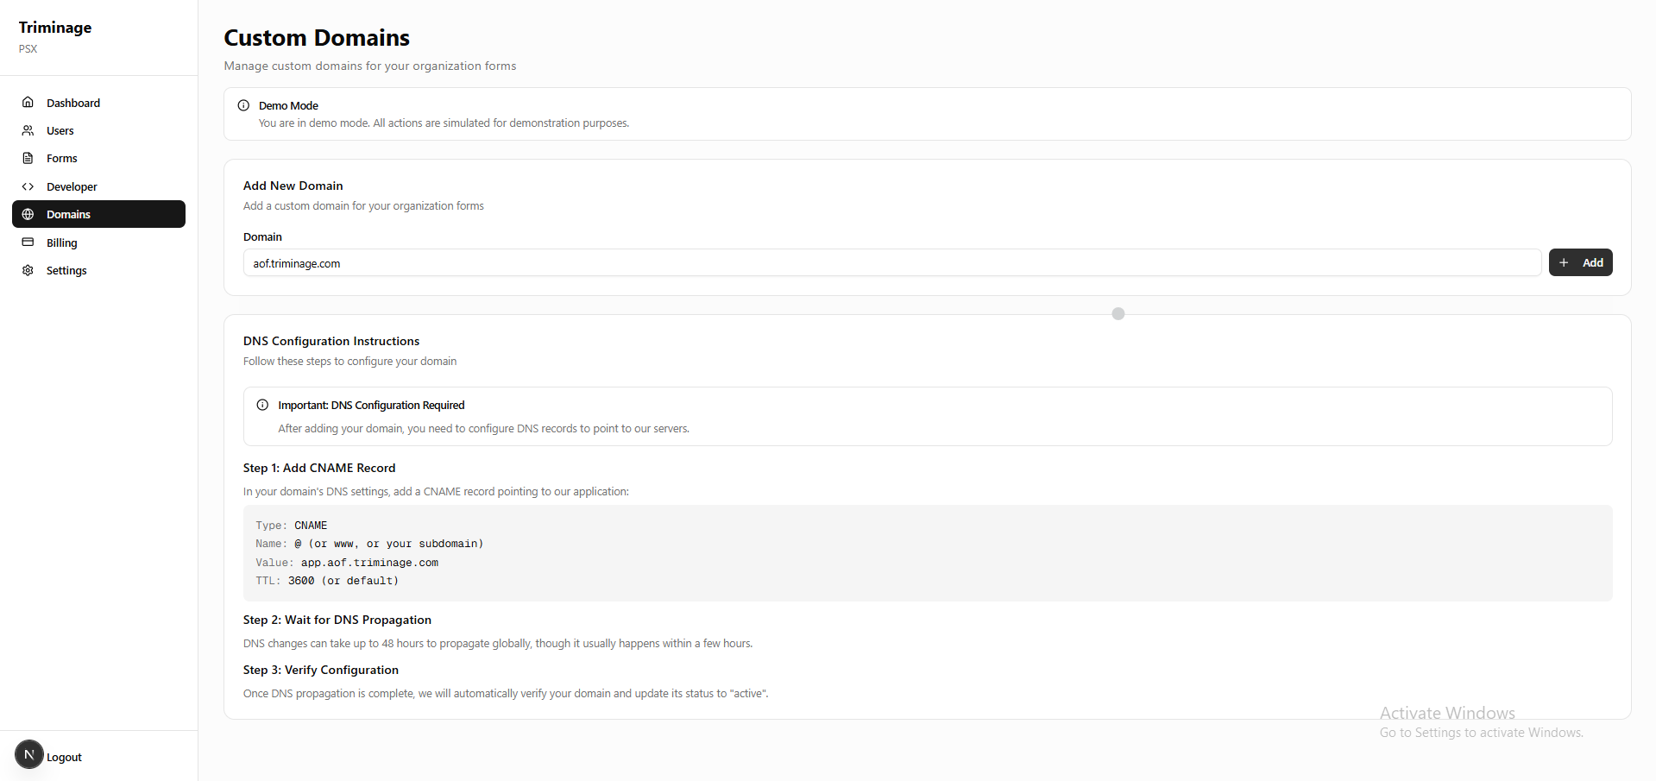Image resolution: width=1656 pixels, height=781 pixels.
Task: Click the small gray dot below Add New Domain card
Action: 1118,313
